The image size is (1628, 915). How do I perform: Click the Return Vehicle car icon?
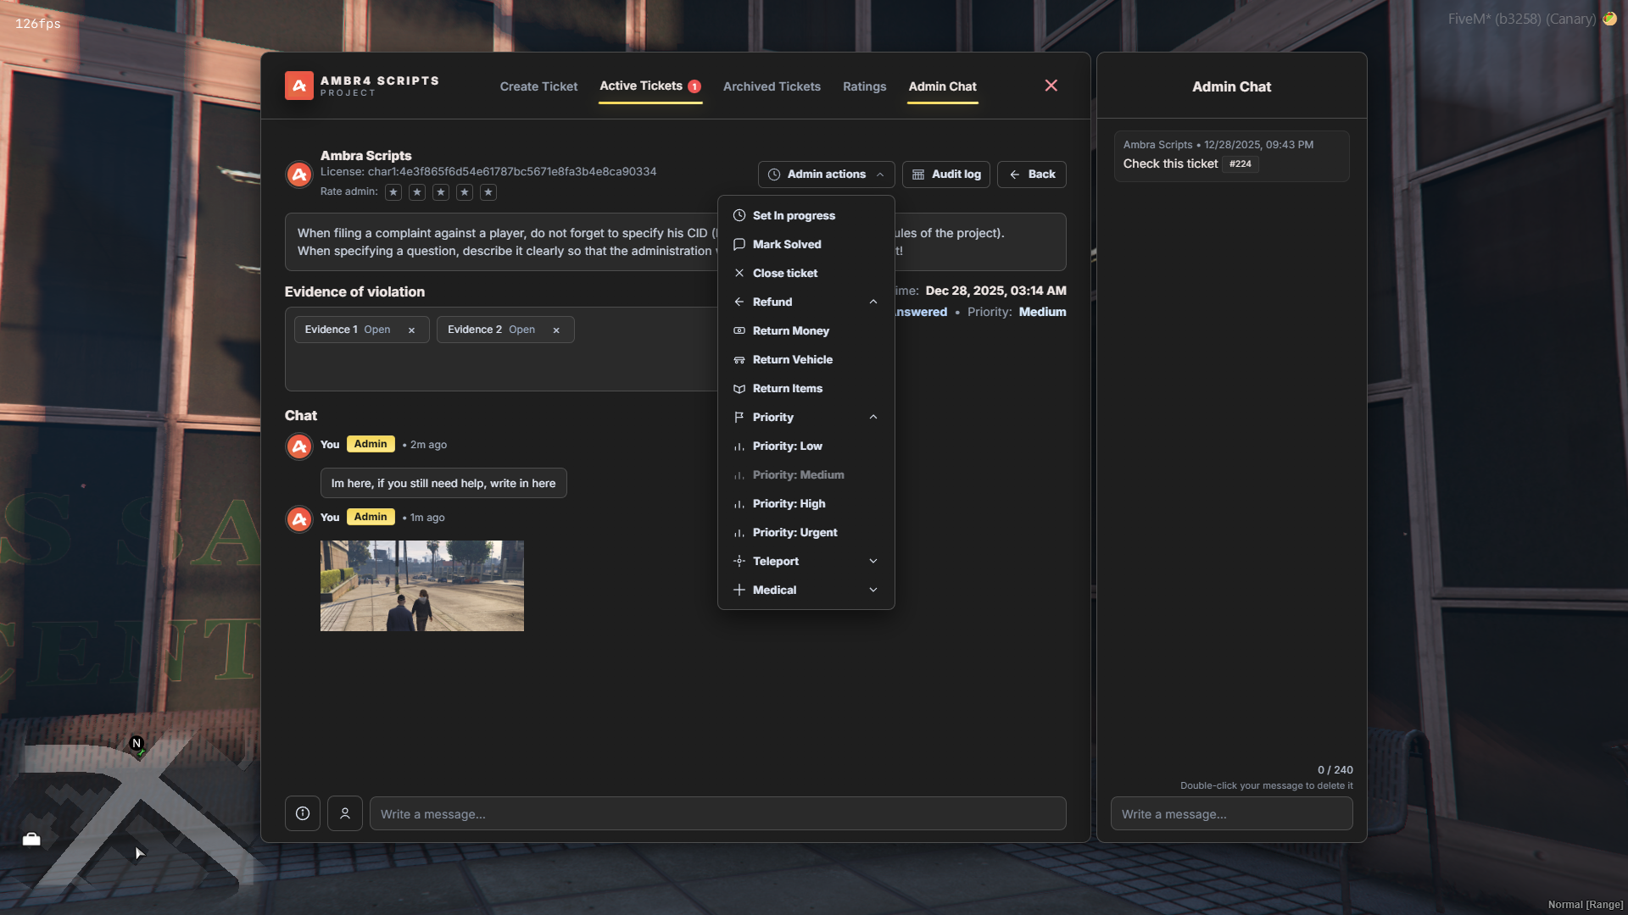click(x=738, y=359)
